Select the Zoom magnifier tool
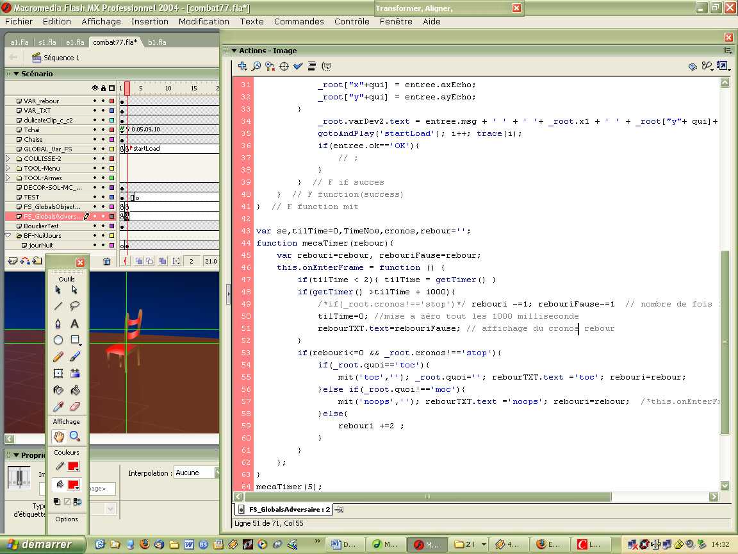This screenshot has width=738, height=554. (74, 437)
